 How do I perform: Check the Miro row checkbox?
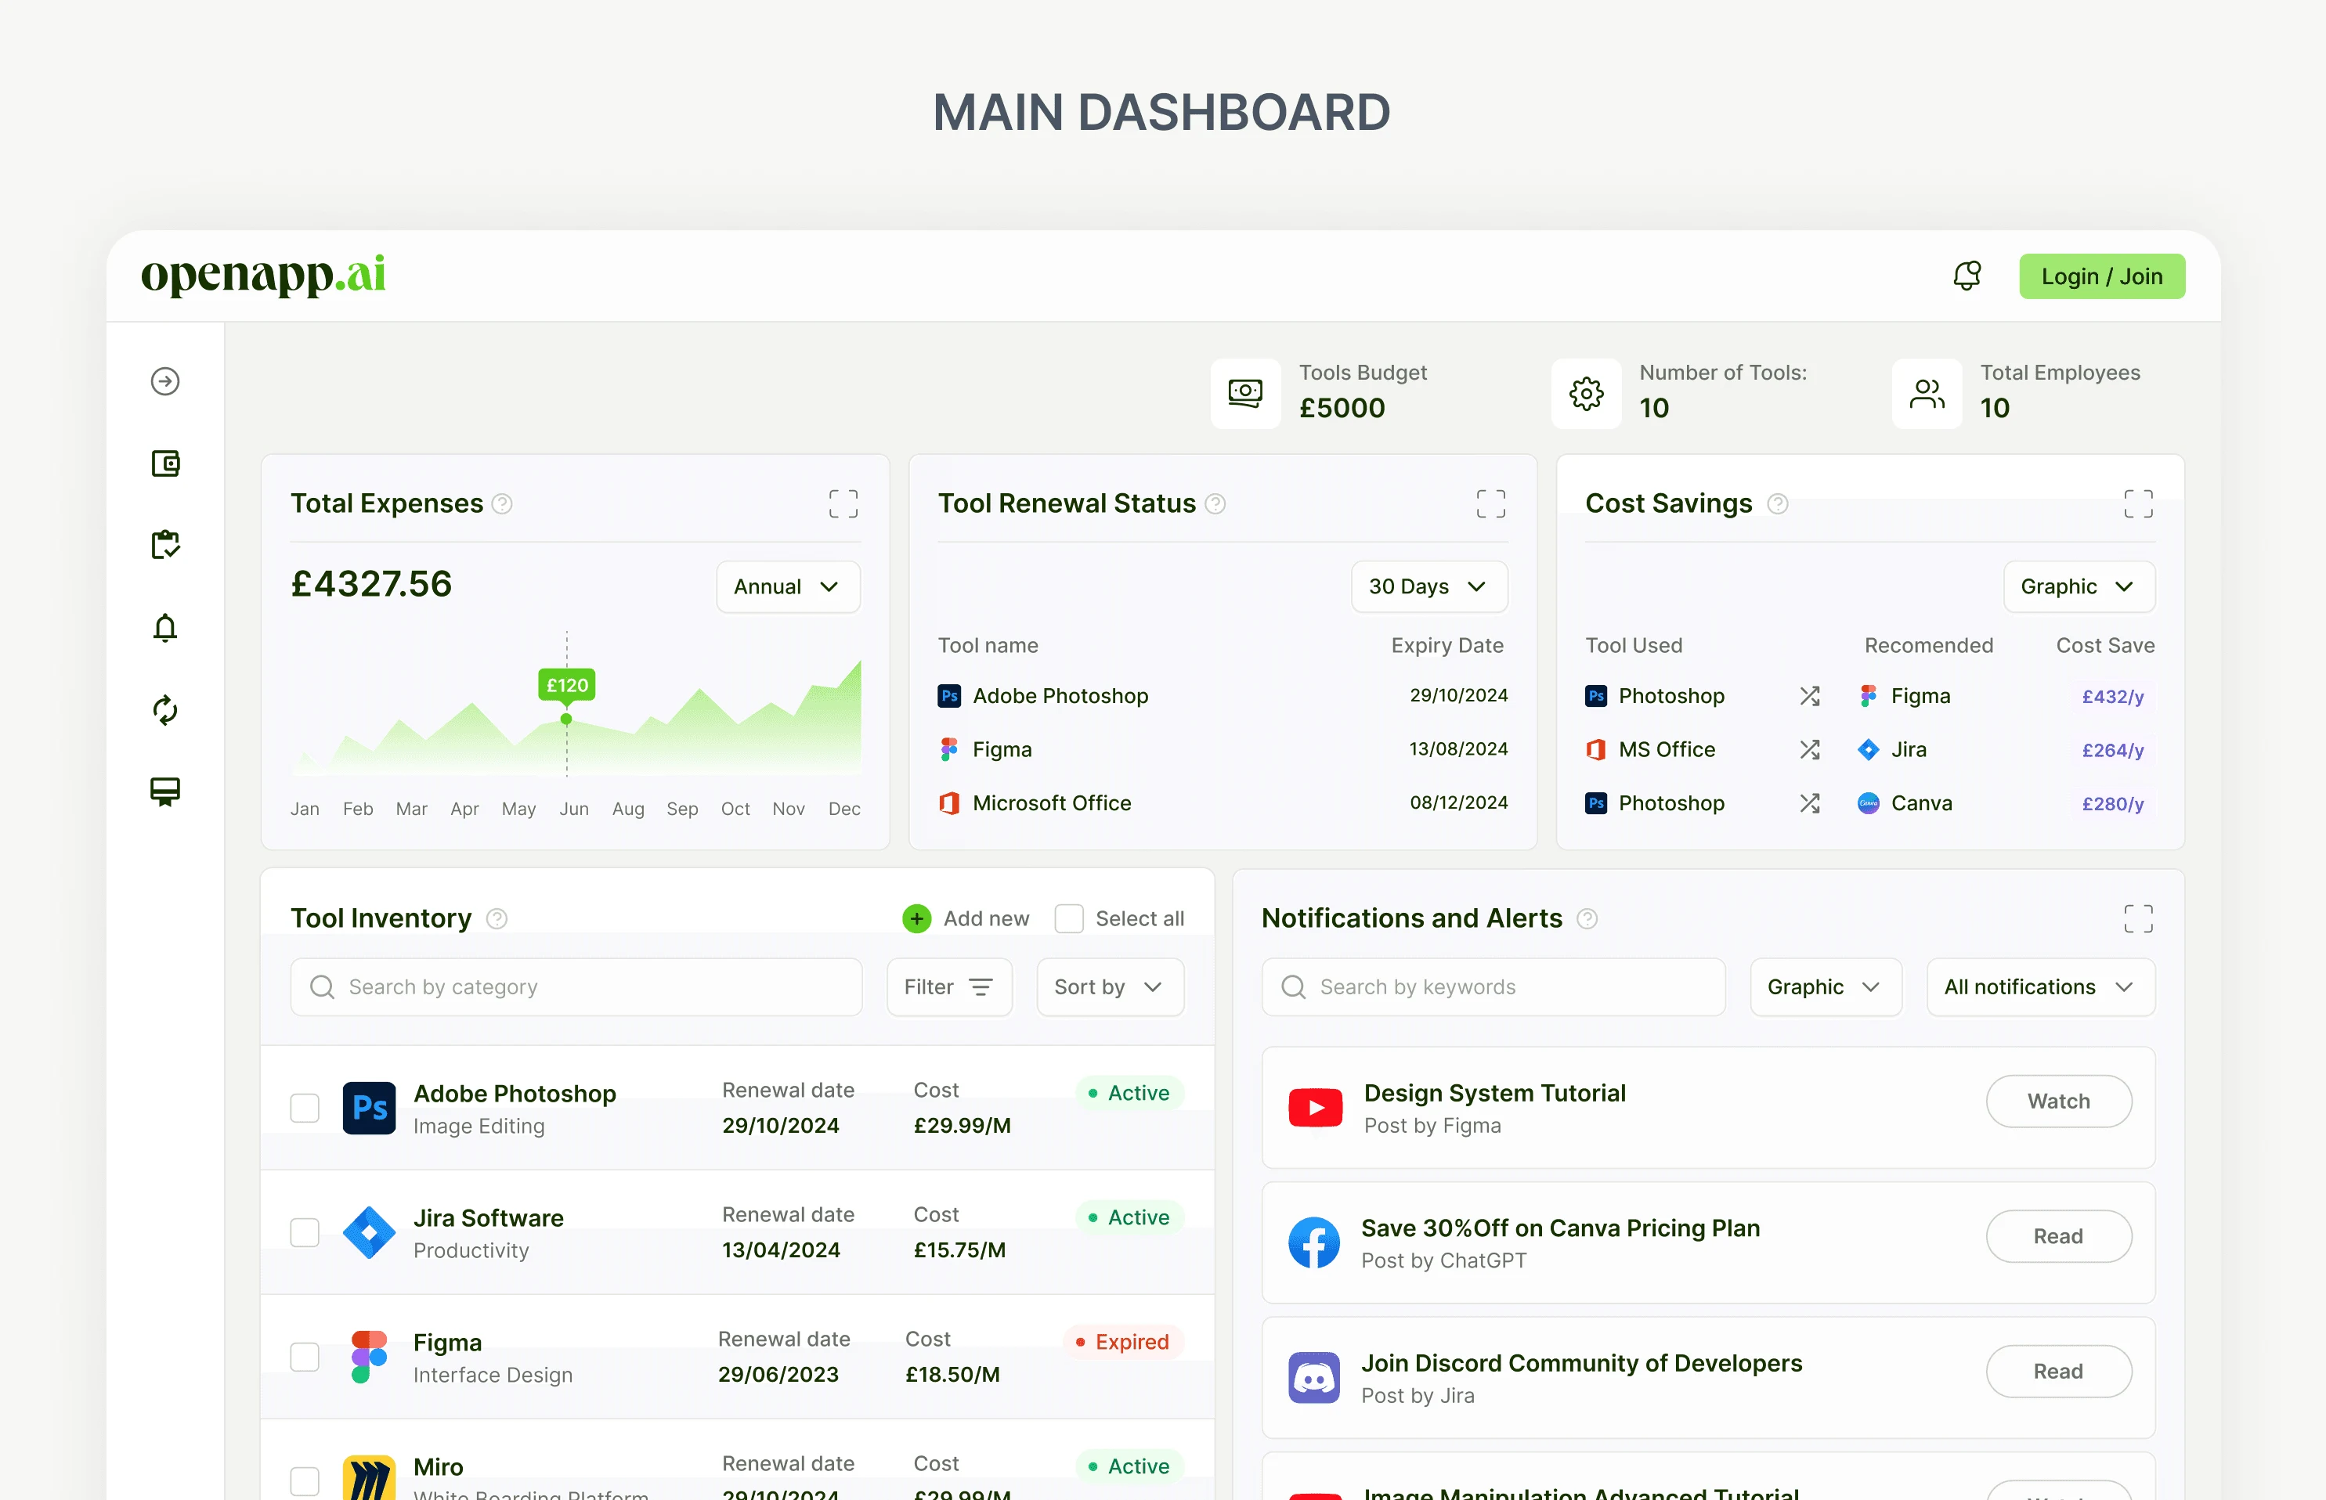305,1480
